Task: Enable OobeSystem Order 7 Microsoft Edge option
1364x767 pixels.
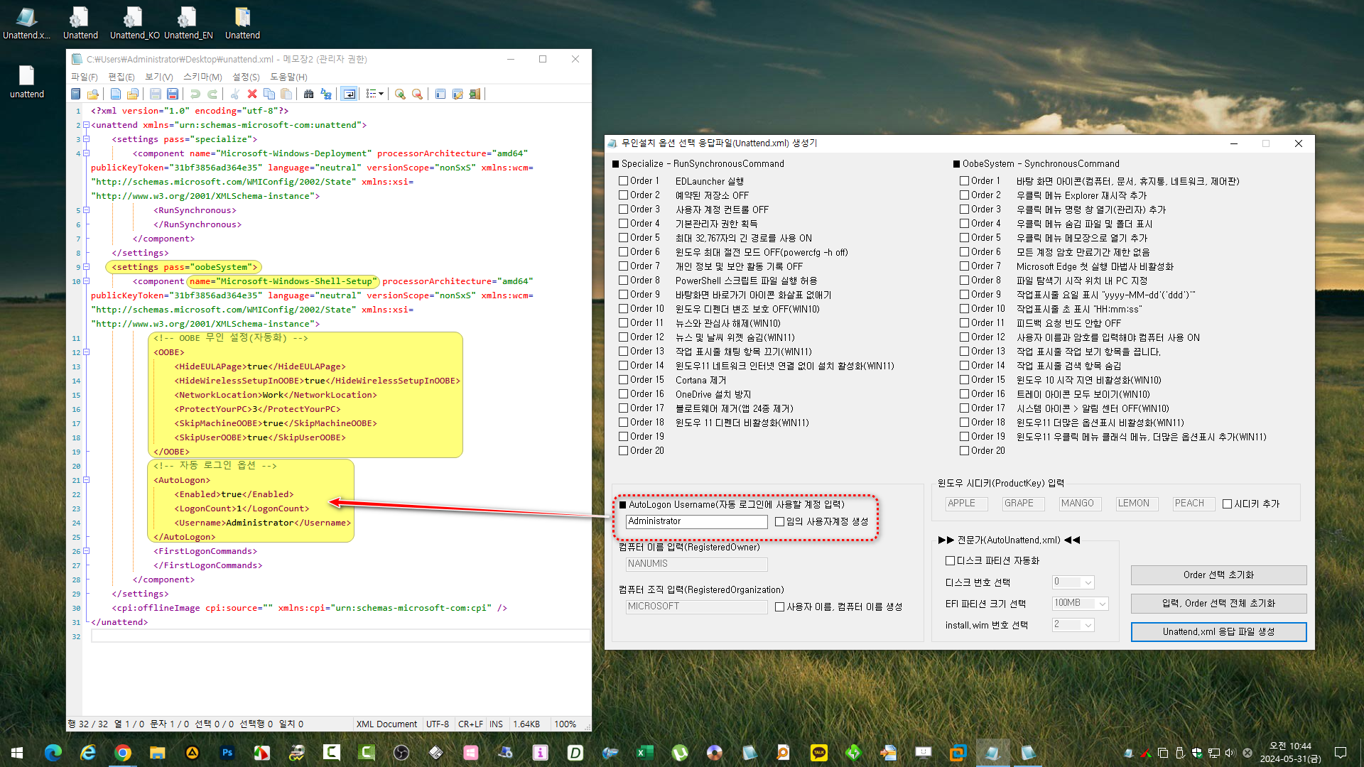Action: [x=965, y=266]
